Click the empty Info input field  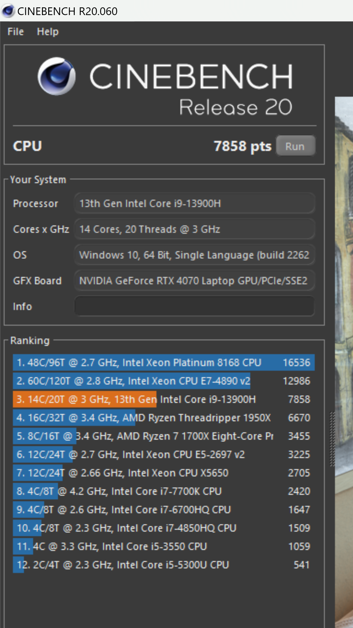coord(194,306)
